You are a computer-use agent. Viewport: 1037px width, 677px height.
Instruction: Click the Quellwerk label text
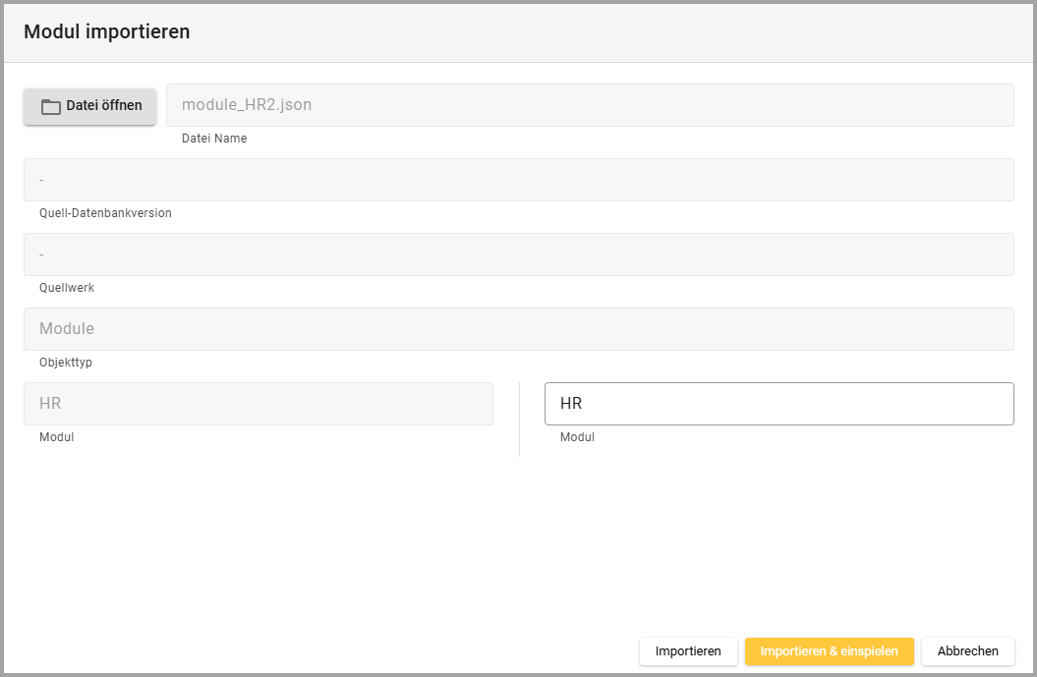click(67, 288)
